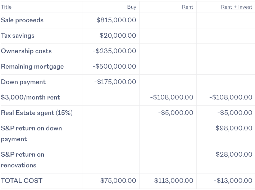The width and height of the screenshot is (255, 190).
Task: Click the Real Estate agent (15%) label
Action: click(x=37, y=113)
